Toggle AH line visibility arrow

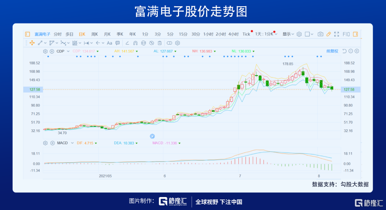(137, 51)
